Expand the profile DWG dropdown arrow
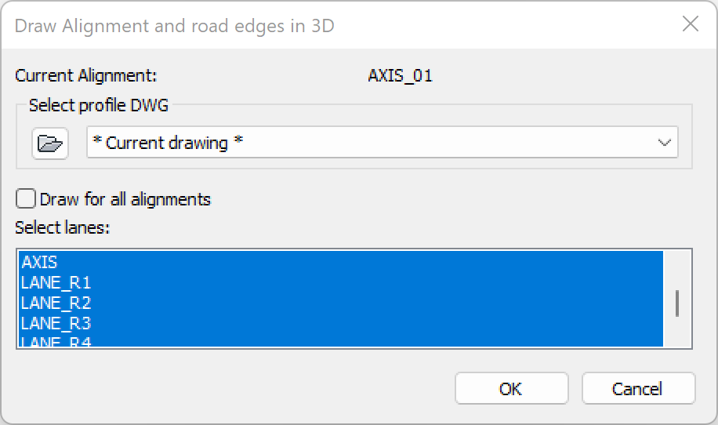 (665, 143)
